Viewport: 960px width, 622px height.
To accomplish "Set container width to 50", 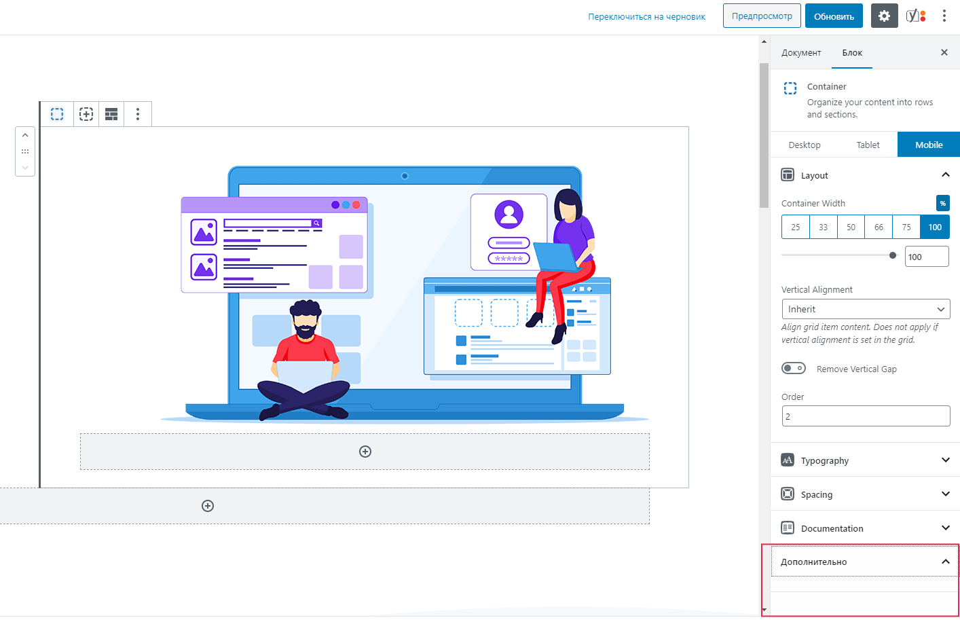I will coord(851,227).
